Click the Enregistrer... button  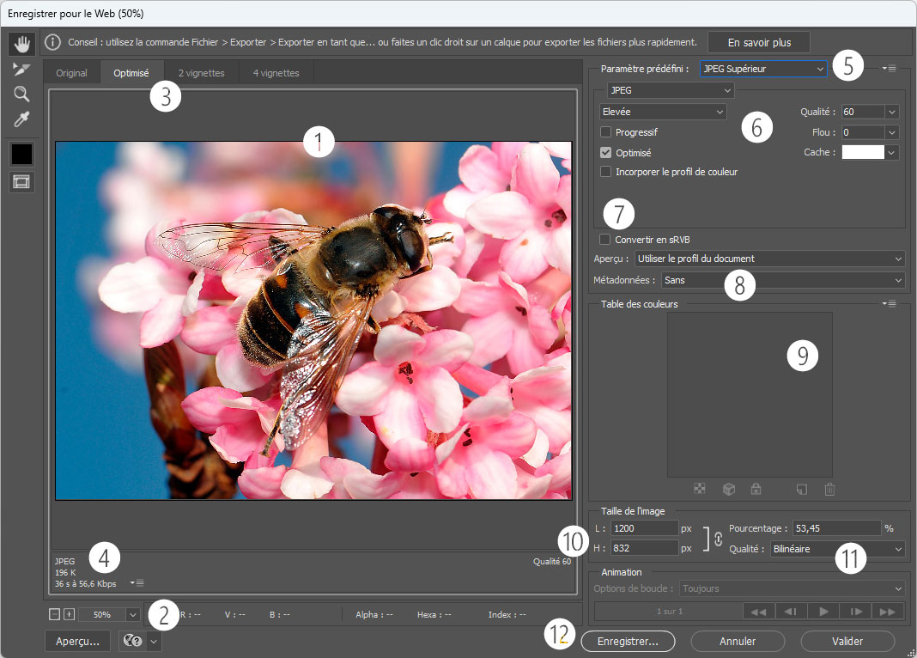click(x=629, y=641)
